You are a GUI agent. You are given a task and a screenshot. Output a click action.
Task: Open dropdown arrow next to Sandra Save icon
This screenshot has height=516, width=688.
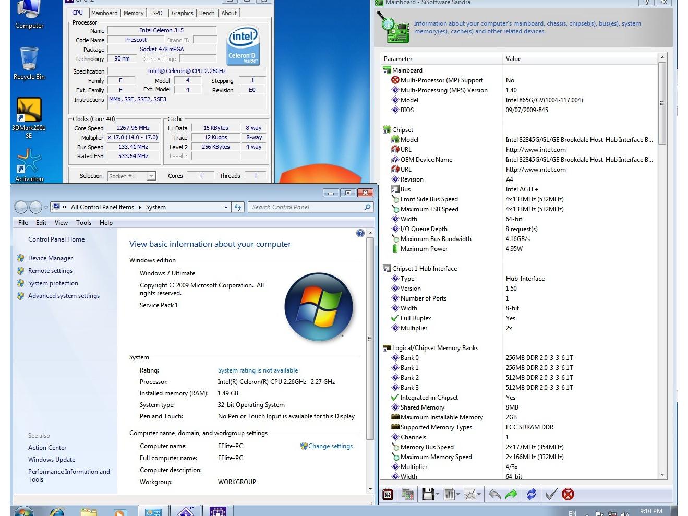coord(437,494)
